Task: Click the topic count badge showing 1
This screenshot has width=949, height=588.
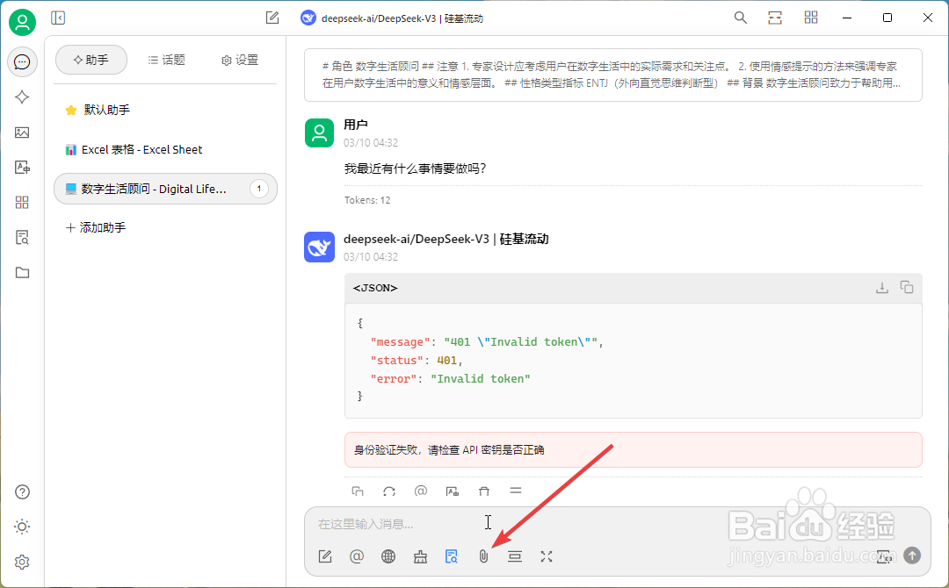Action: click(259, 189)
